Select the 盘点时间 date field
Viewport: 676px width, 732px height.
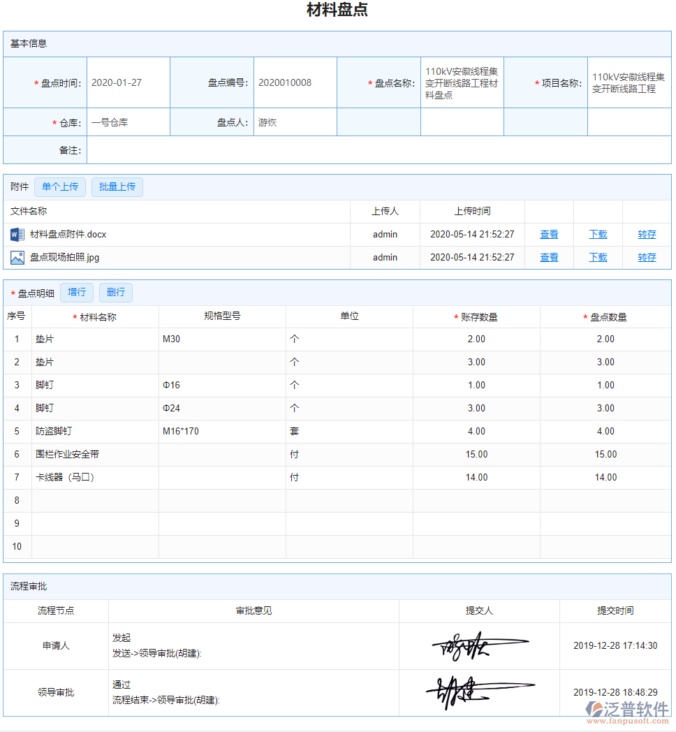(128, 82)
